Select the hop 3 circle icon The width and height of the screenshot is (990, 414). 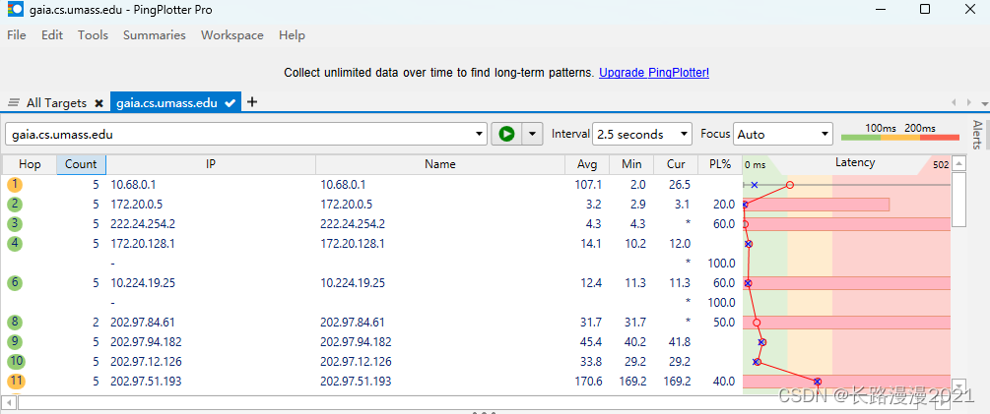point(15,223)
